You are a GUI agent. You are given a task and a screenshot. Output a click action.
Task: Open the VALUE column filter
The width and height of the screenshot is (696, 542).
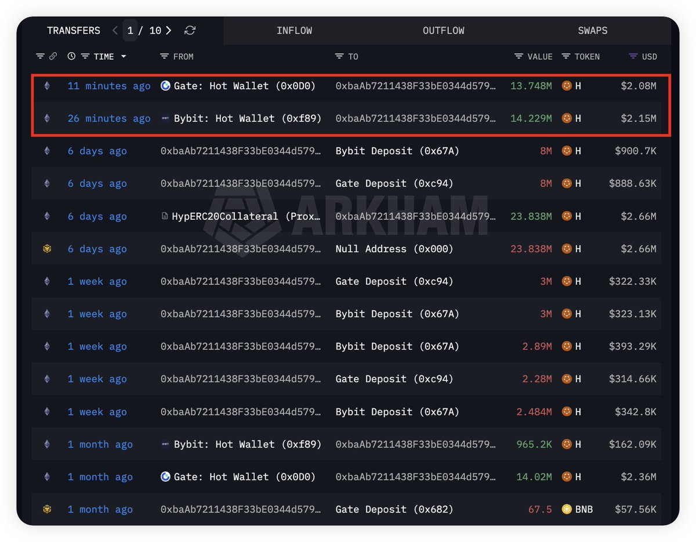[x=519, y=56]
